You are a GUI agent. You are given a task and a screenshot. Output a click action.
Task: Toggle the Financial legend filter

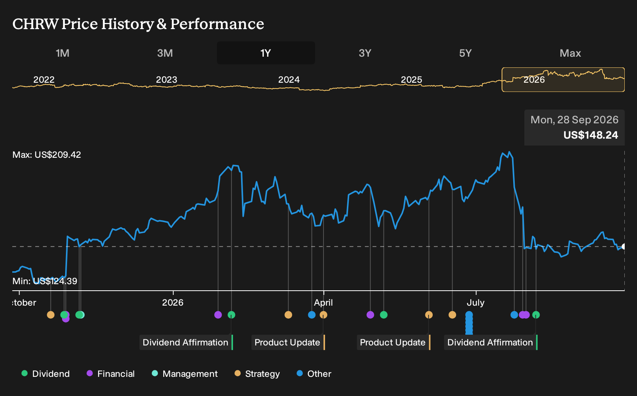click(x=111, y=373)
